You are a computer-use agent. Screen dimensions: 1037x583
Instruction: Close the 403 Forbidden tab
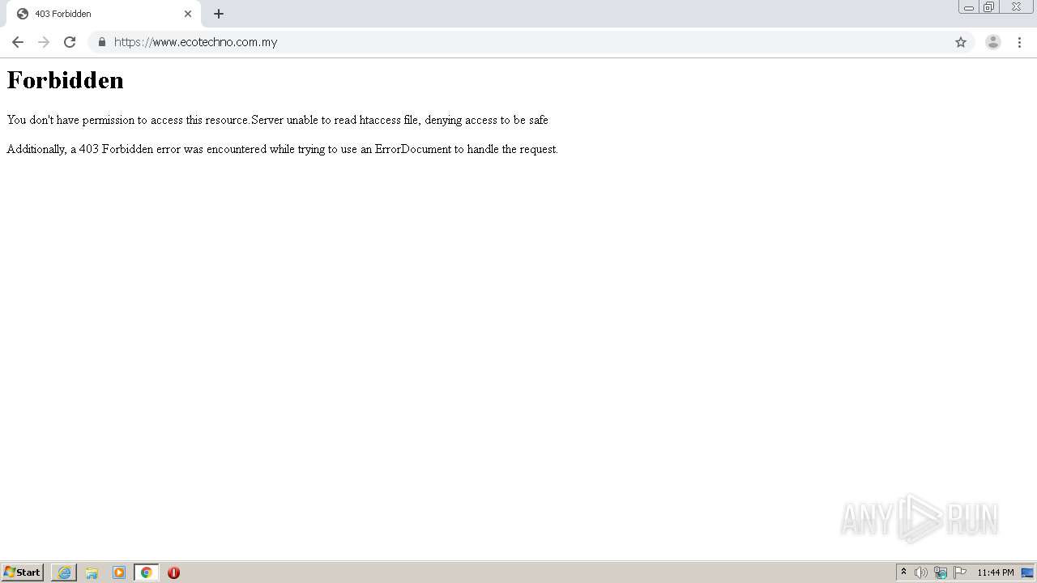[188, 14]
